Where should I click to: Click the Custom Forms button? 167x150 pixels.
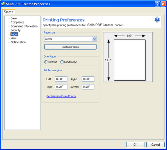tap(70, 47)
